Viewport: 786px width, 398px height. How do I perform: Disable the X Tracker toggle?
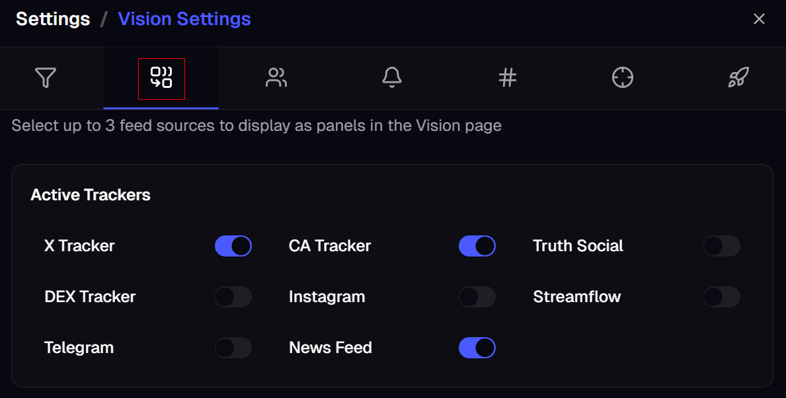tap(233, 246)
